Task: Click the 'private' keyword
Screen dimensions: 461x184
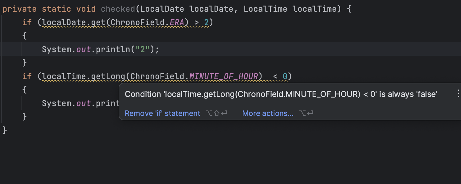Action: (19, 9)
